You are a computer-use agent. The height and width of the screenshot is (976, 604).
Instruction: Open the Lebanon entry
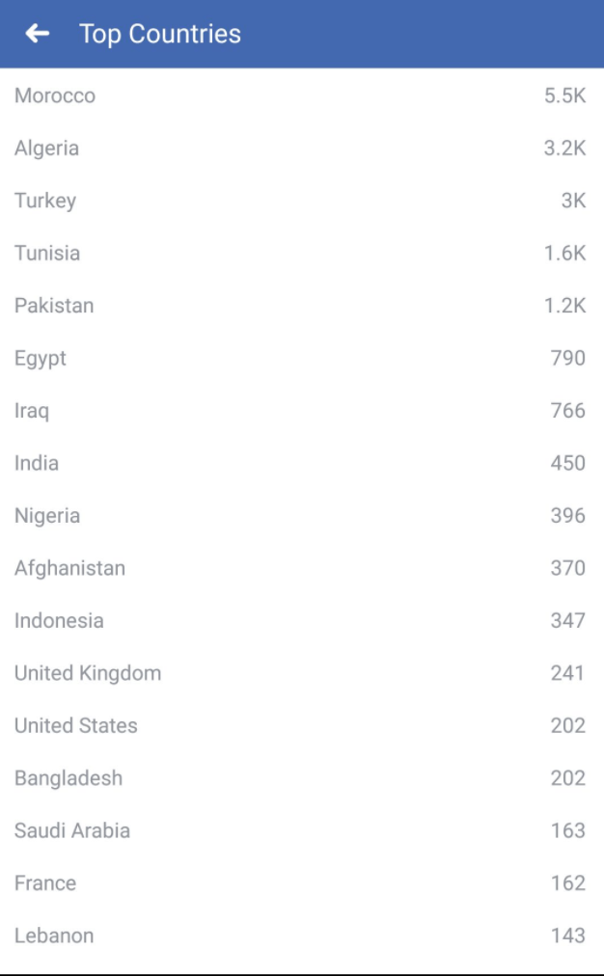[x=54, y=935]
